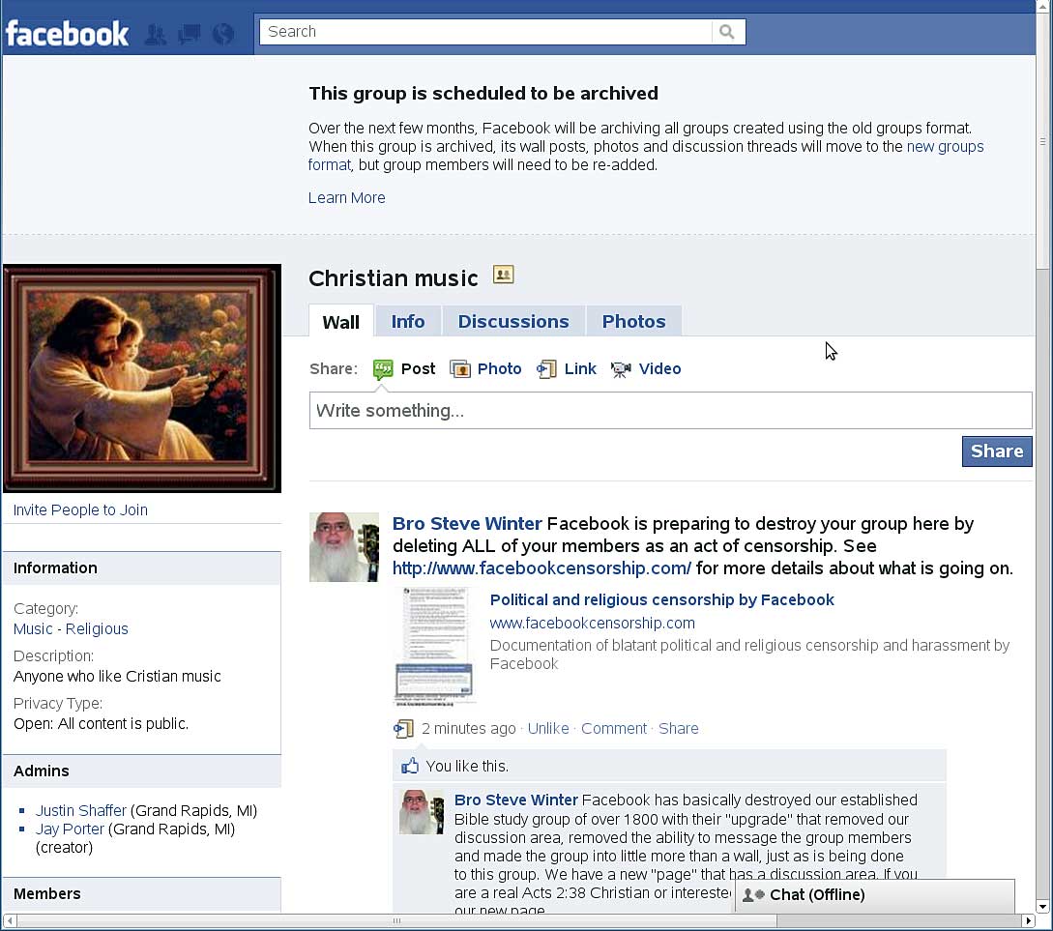Click Bro Steve Winter's comment avatar
Screen dimensions: 1053x931
click(x=422, y=812)
